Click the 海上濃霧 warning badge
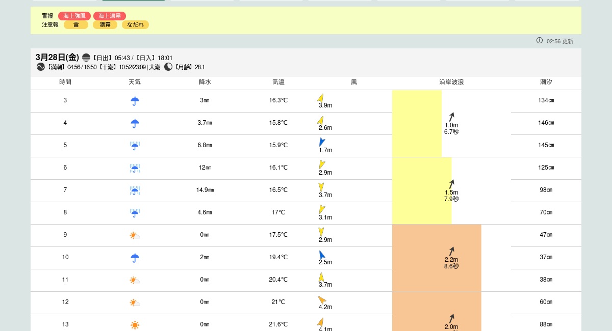Viewport: 612px width, 331px height. pyautogui.click(x=110, y=16)
